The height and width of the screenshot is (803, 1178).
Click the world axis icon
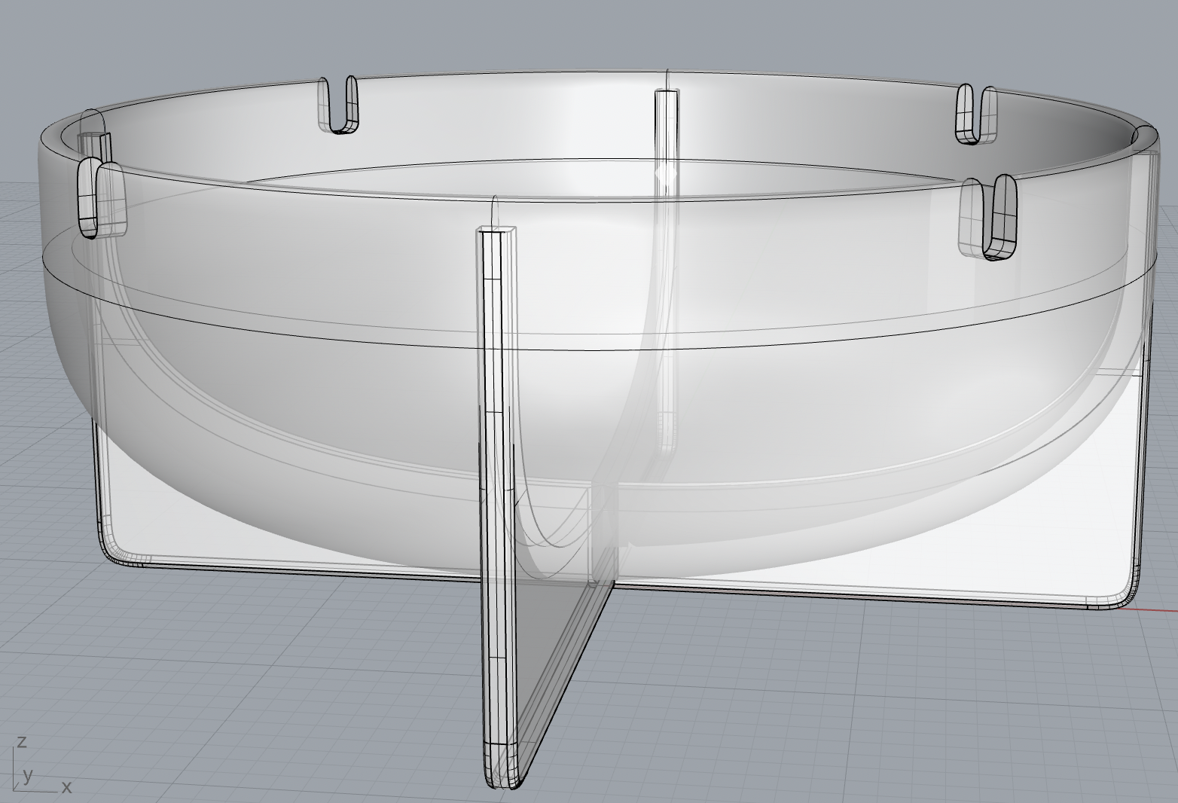pyautogui.click(x=42, y=763)
